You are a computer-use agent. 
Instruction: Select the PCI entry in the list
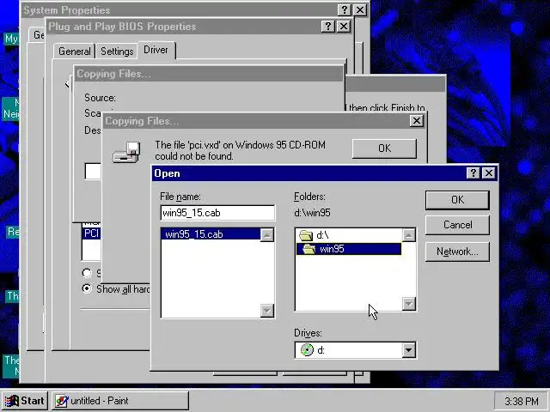(91, 233)
